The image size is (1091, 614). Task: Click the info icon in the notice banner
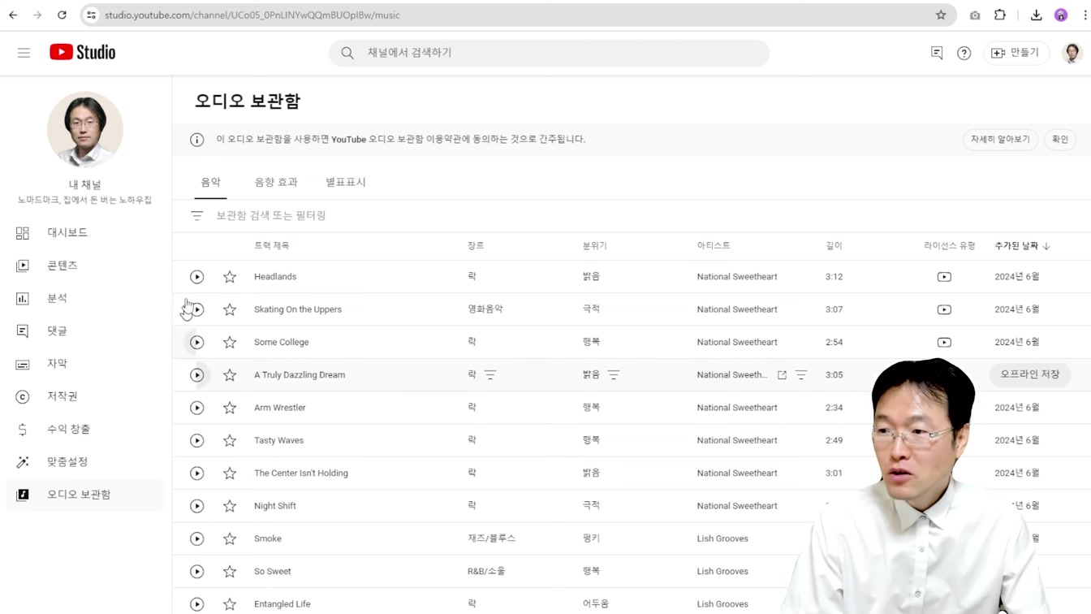[196, 140]
